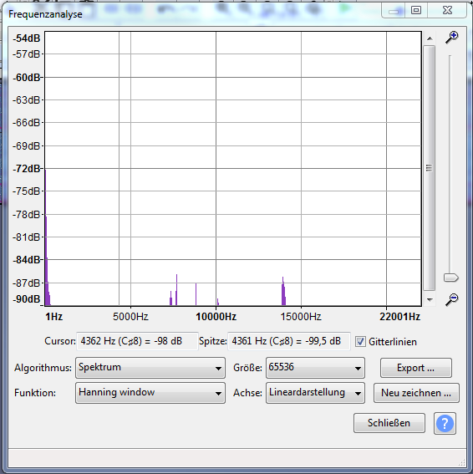Open the Funktion Hanning window dropdown
The width and height of the screenshot is (473, 474).
point(150,393)
